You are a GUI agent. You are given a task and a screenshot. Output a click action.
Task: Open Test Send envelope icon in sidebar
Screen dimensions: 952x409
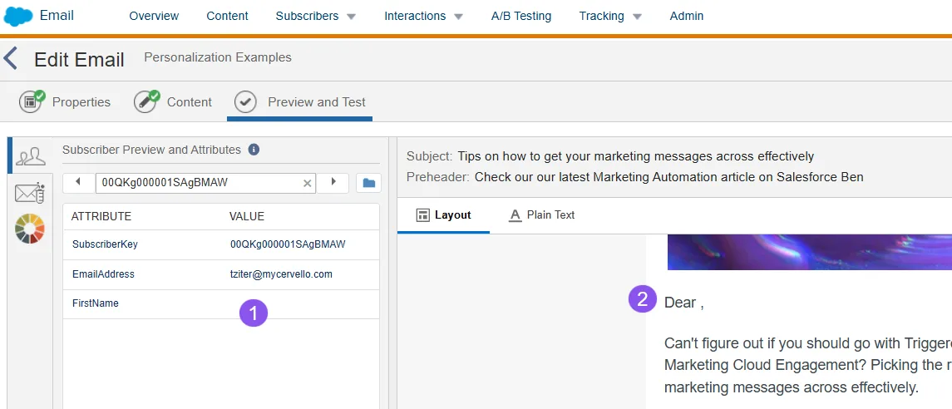(31, 193)
